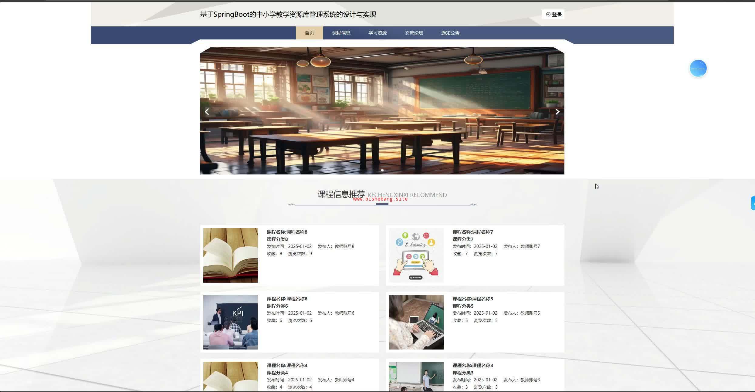Click the blue floating circle widget

click(698, 68)
